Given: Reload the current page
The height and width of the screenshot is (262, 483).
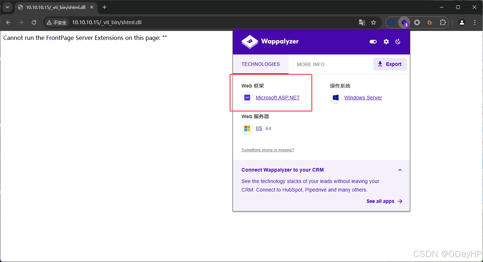Looking at the screenshot, I should (34, 22).
